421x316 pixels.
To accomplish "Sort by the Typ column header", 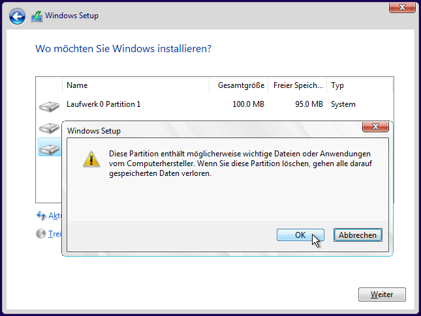I will tap(360, 85).
